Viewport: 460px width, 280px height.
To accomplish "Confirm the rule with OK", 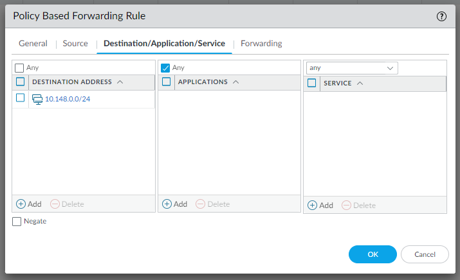I will (373, 254).
